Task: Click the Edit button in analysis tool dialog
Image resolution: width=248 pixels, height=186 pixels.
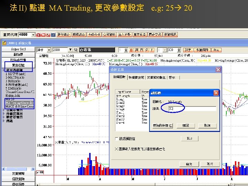Action: [189, 138]
